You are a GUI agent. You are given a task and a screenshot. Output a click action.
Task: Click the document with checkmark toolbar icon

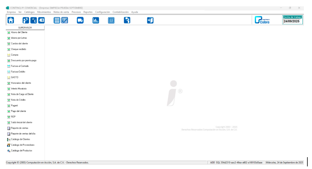[x=65, y=20]
